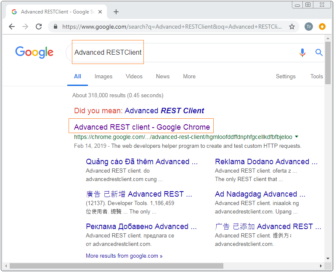Open search Tools options
The image size is (334, 272).
click(316, 77)
